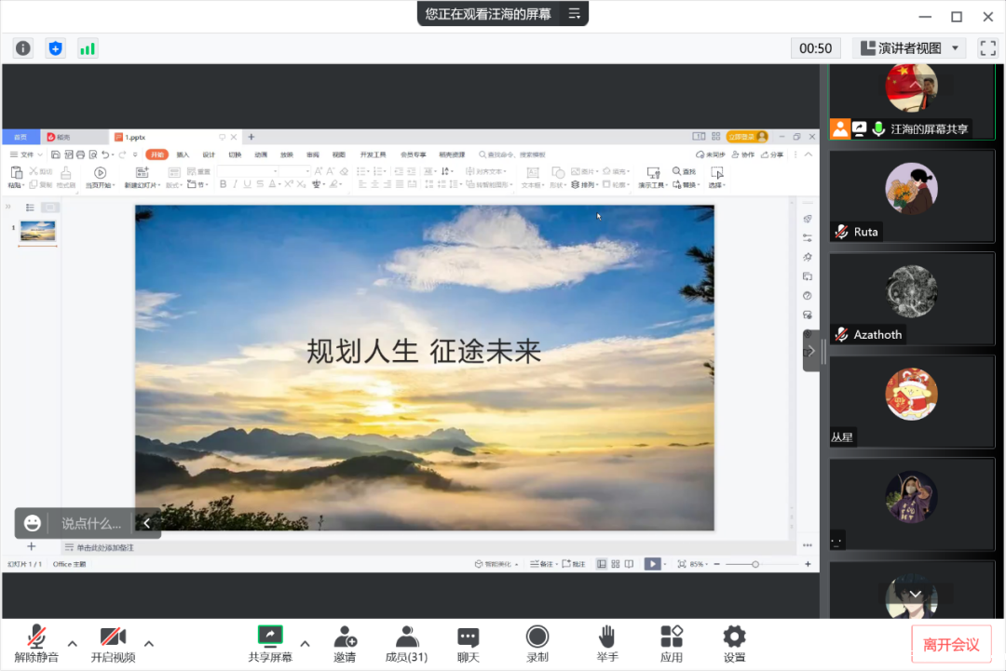
Task: Open the 应用 apps panel
Action: (672, 643)
